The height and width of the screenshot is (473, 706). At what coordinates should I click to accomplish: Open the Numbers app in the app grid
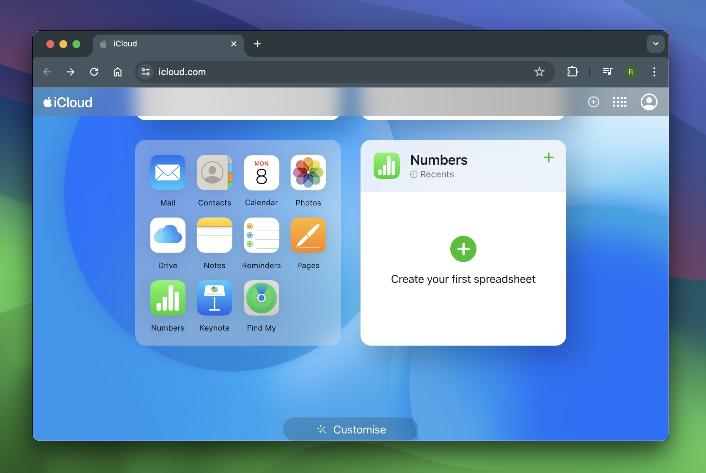click(168, 298)
